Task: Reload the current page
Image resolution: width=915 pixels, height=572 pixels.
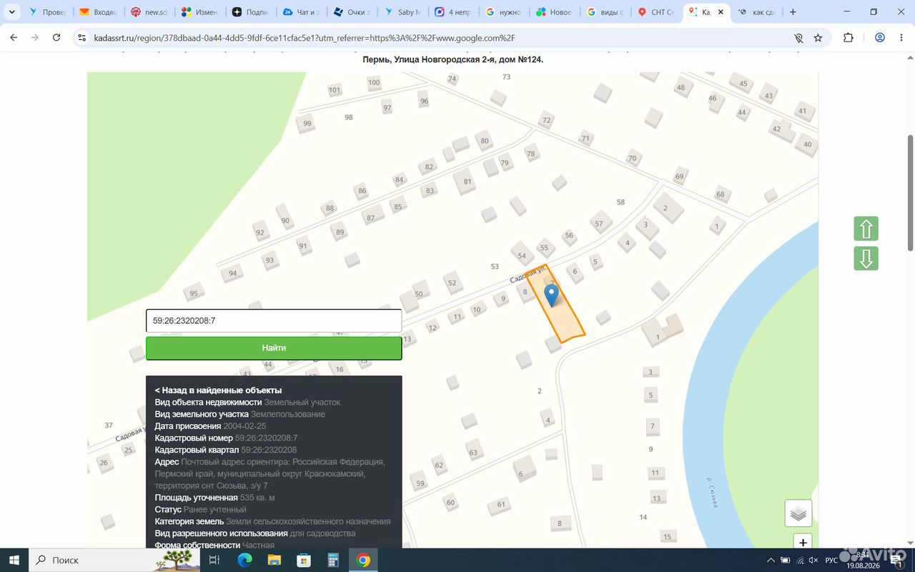Action: point(56,38)
